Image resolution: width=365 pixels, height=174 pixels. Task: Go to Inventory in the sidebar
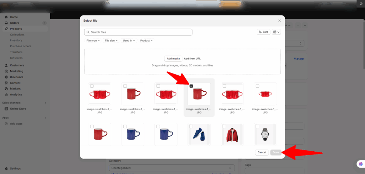16,40
